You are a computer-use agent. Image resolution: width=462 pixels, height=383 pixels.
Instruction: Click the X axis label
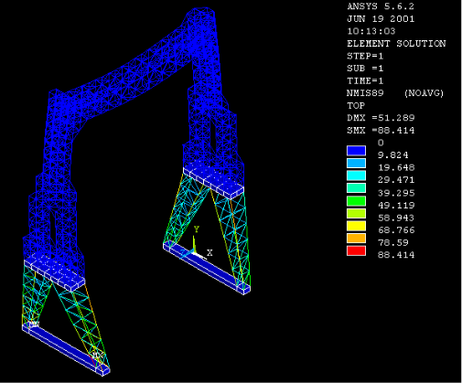click(x=210, y=253)
